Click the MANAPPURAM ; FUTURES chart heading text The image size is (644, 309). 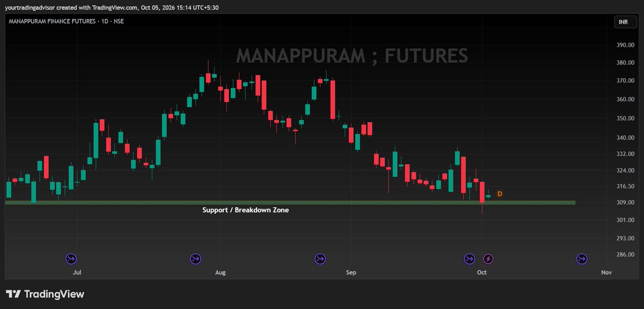click(x=352, y=56)
